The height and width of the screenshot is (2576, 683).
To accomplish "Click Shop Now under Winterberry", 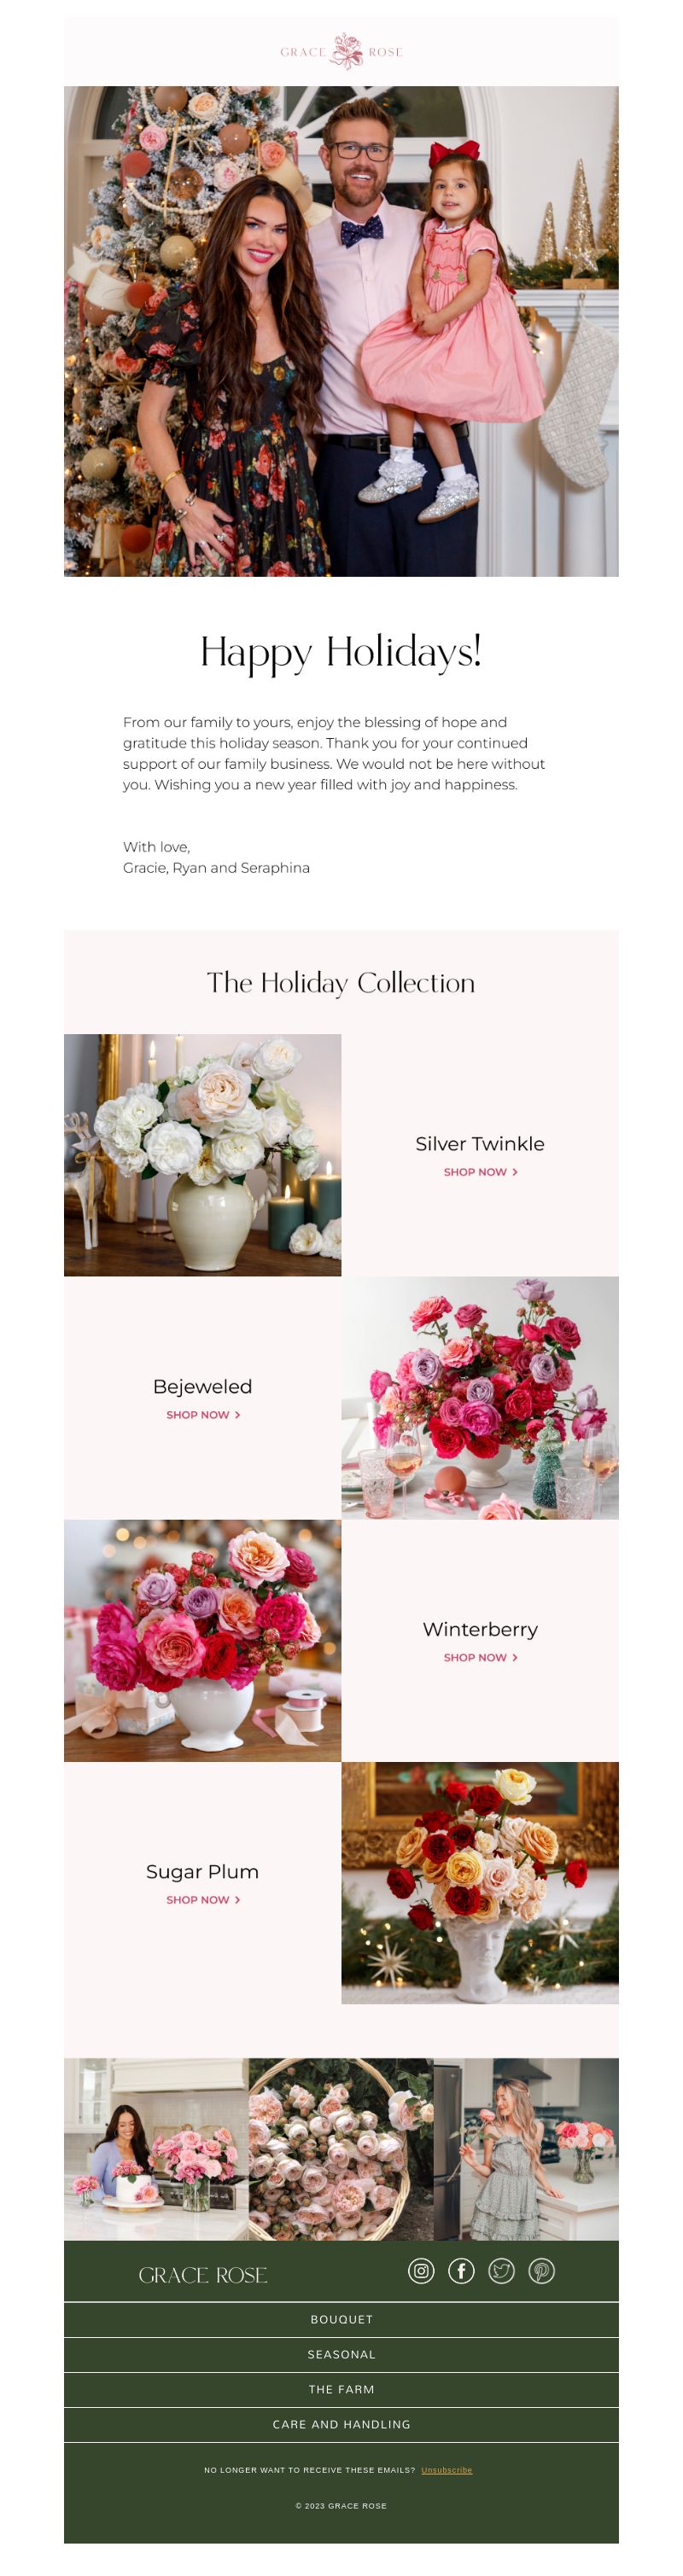I will pyautogui.click(x=480, y=1657).
